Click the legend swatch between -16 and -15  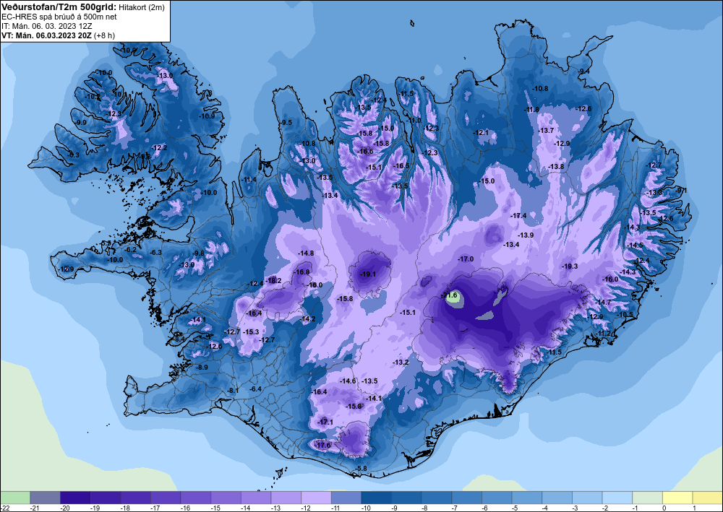[x=195, y=498]
